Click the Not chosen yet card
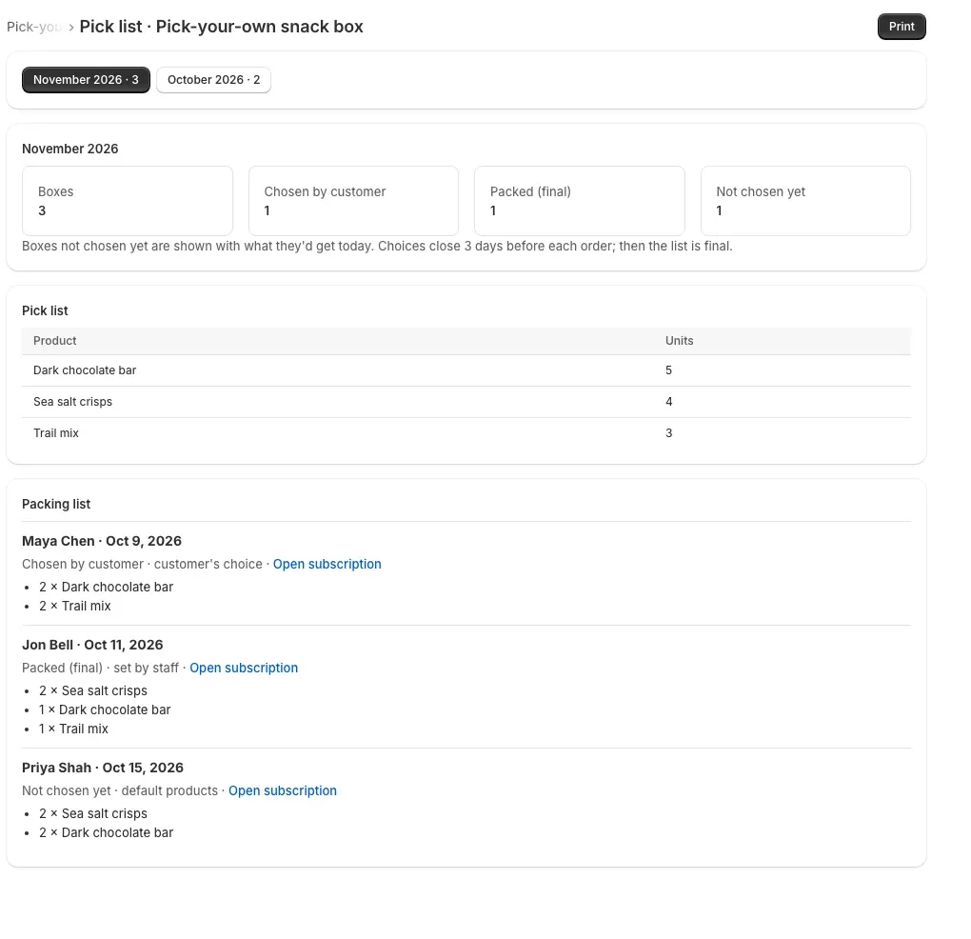Image resolution: width=971 pixels, height=939 pixels. (x=805, y=201)
